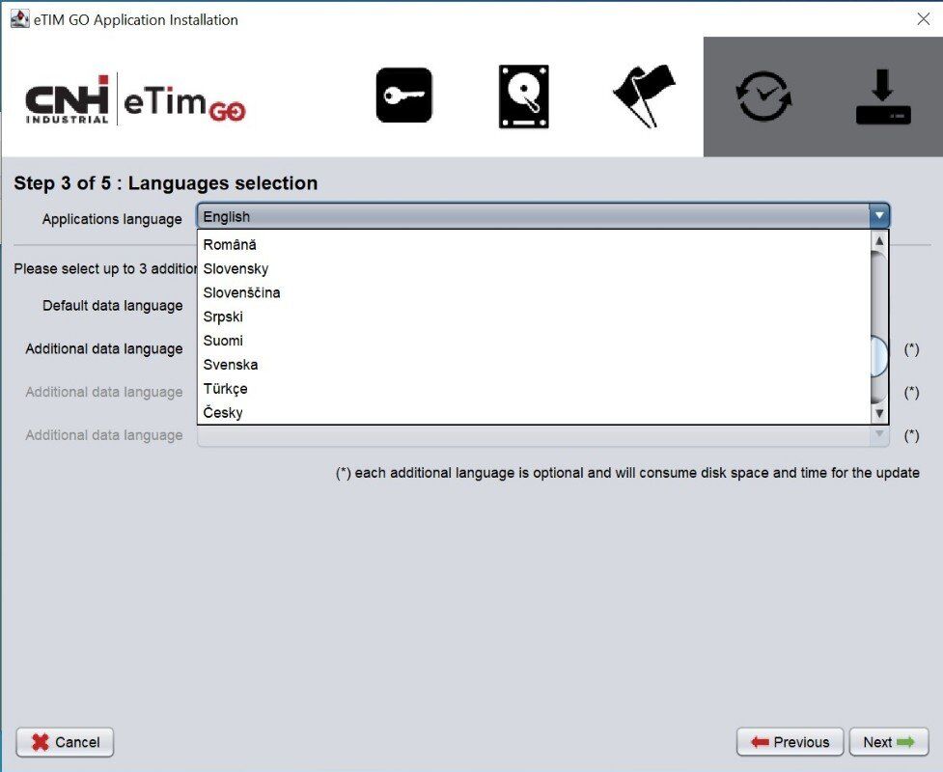Click the language list scrollbar thumb
943x772 pixels.
pos(879,357)
